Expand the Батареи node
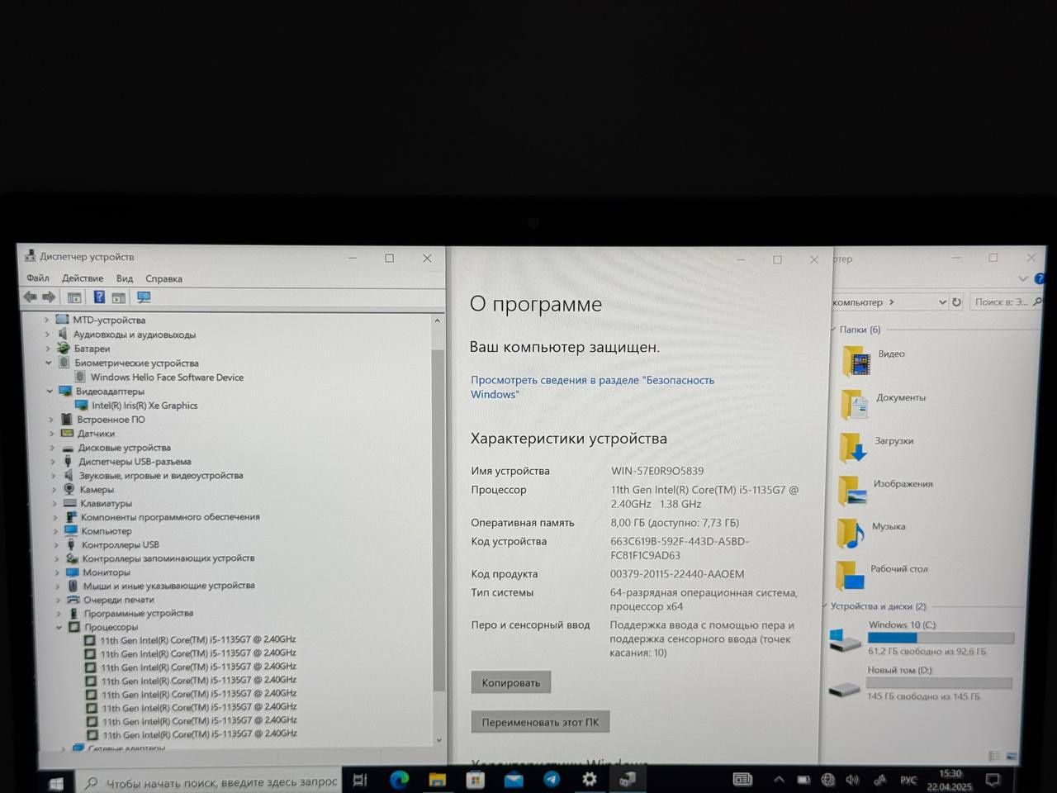 point(48,349)
